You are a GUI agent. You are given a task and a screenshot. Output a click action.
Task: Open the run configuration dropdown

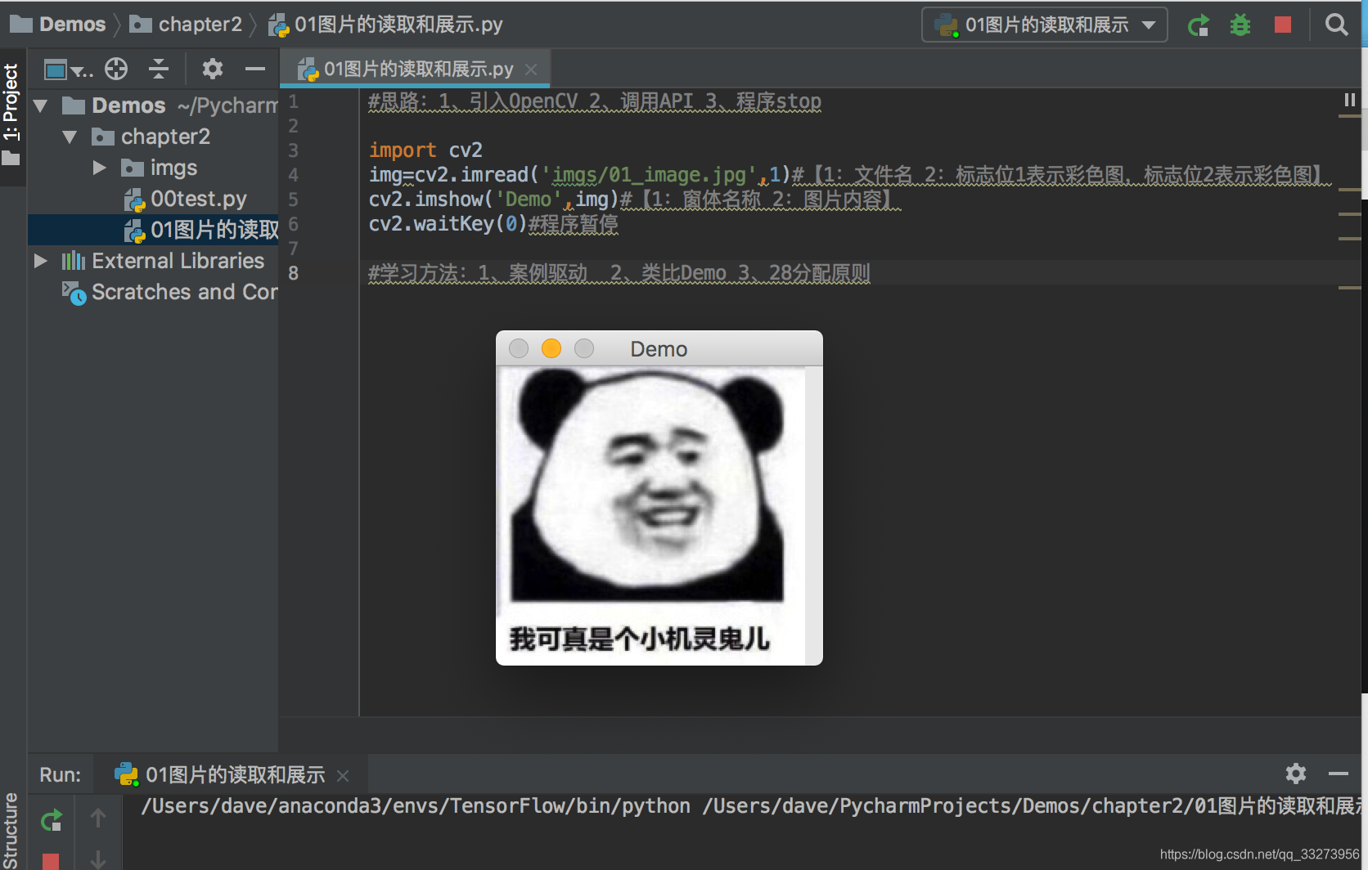[x=1045, y=25]
